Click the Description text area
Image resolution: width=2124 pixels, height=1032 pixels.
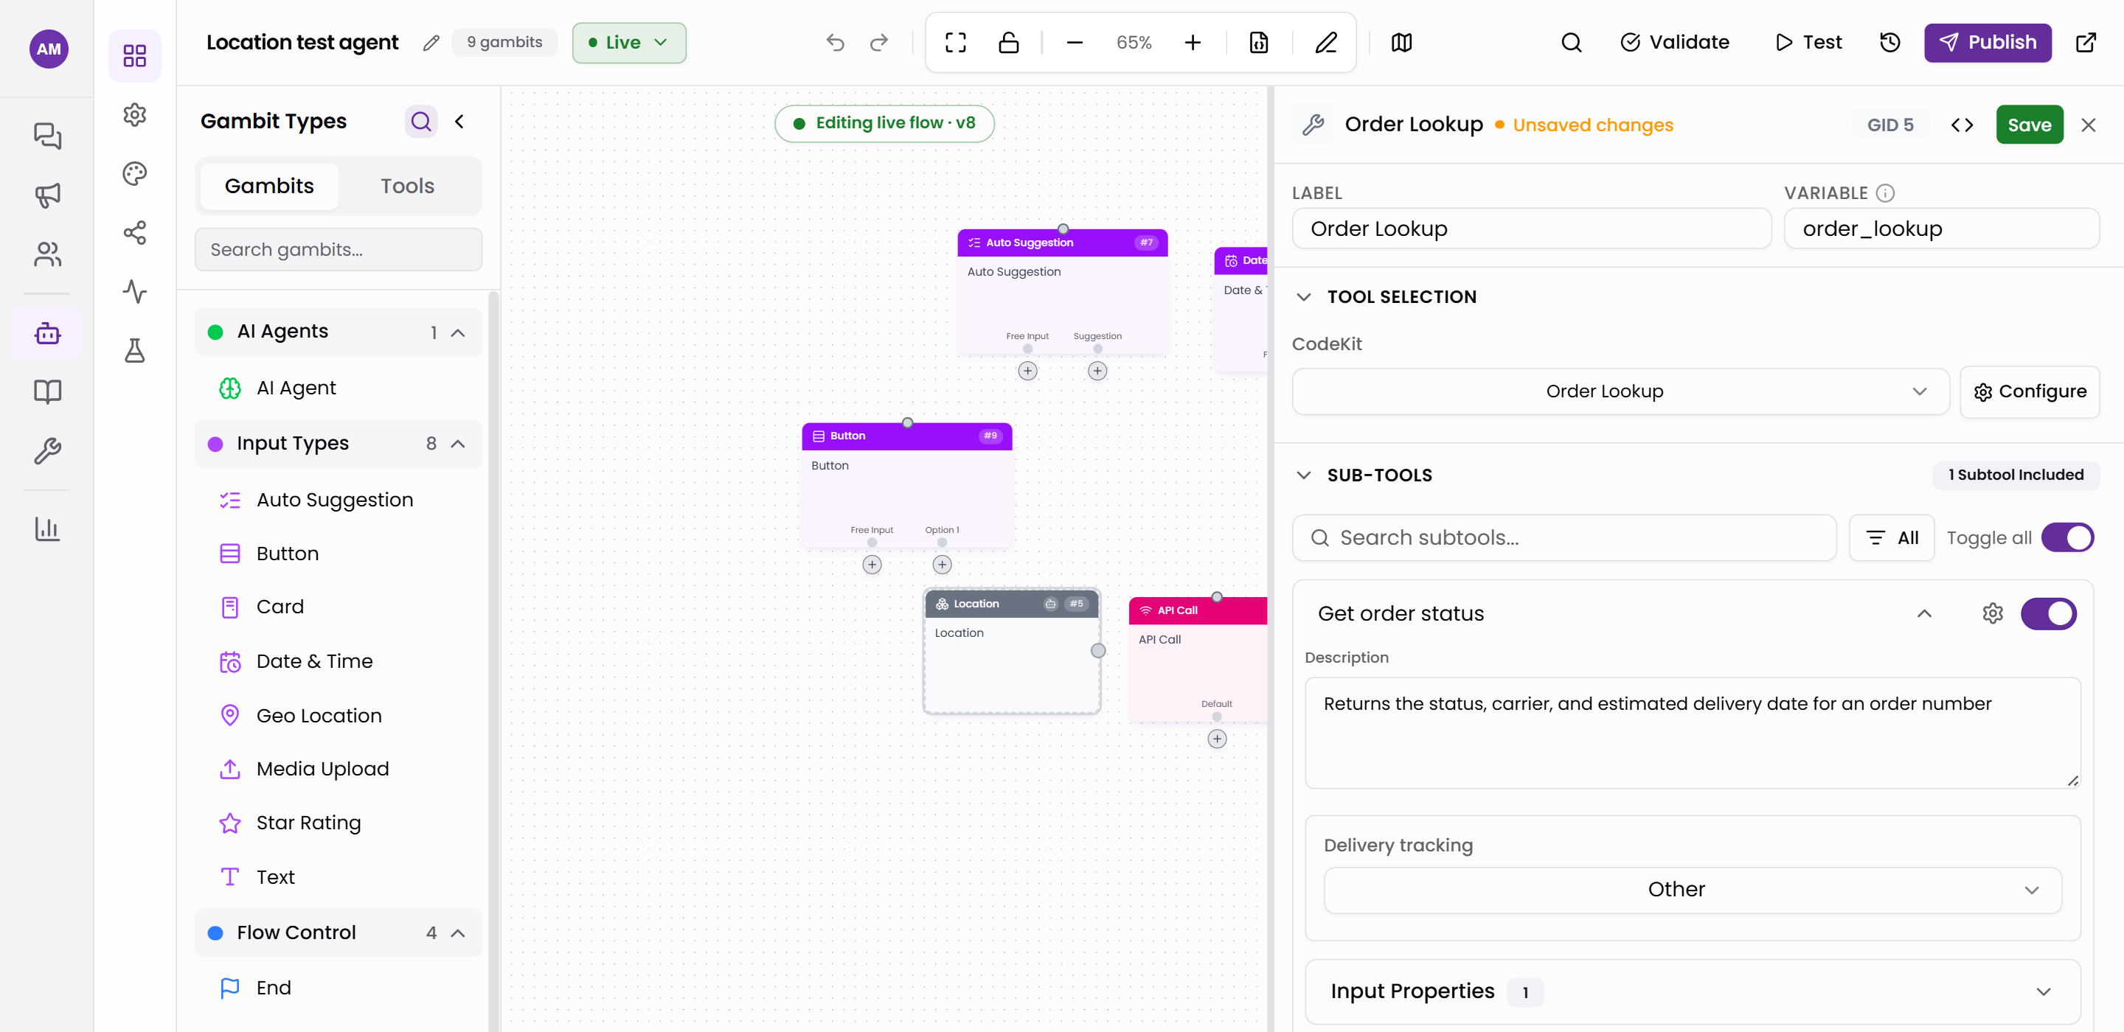pos(1692,733)
